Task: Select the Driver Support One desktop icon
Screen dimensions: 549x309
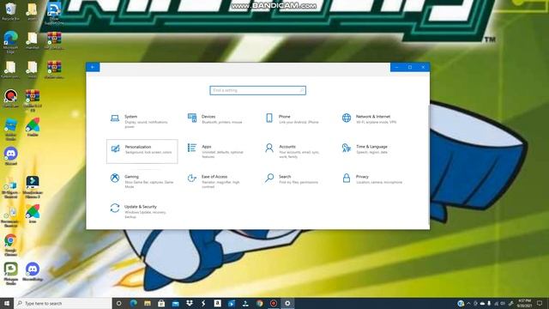Action: (x=54, y=14)
